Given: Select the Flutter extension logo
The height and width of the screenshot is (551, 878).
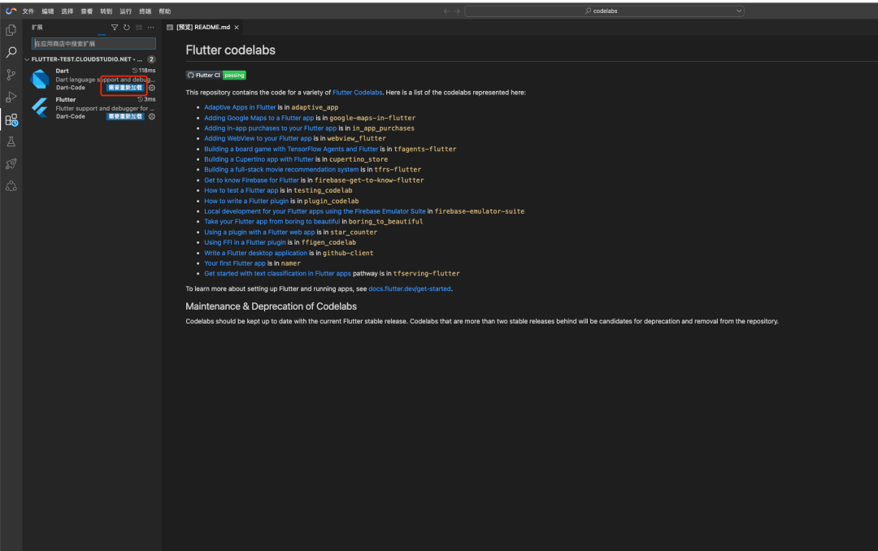Looking at the screenshot, I should pos(40,107).
